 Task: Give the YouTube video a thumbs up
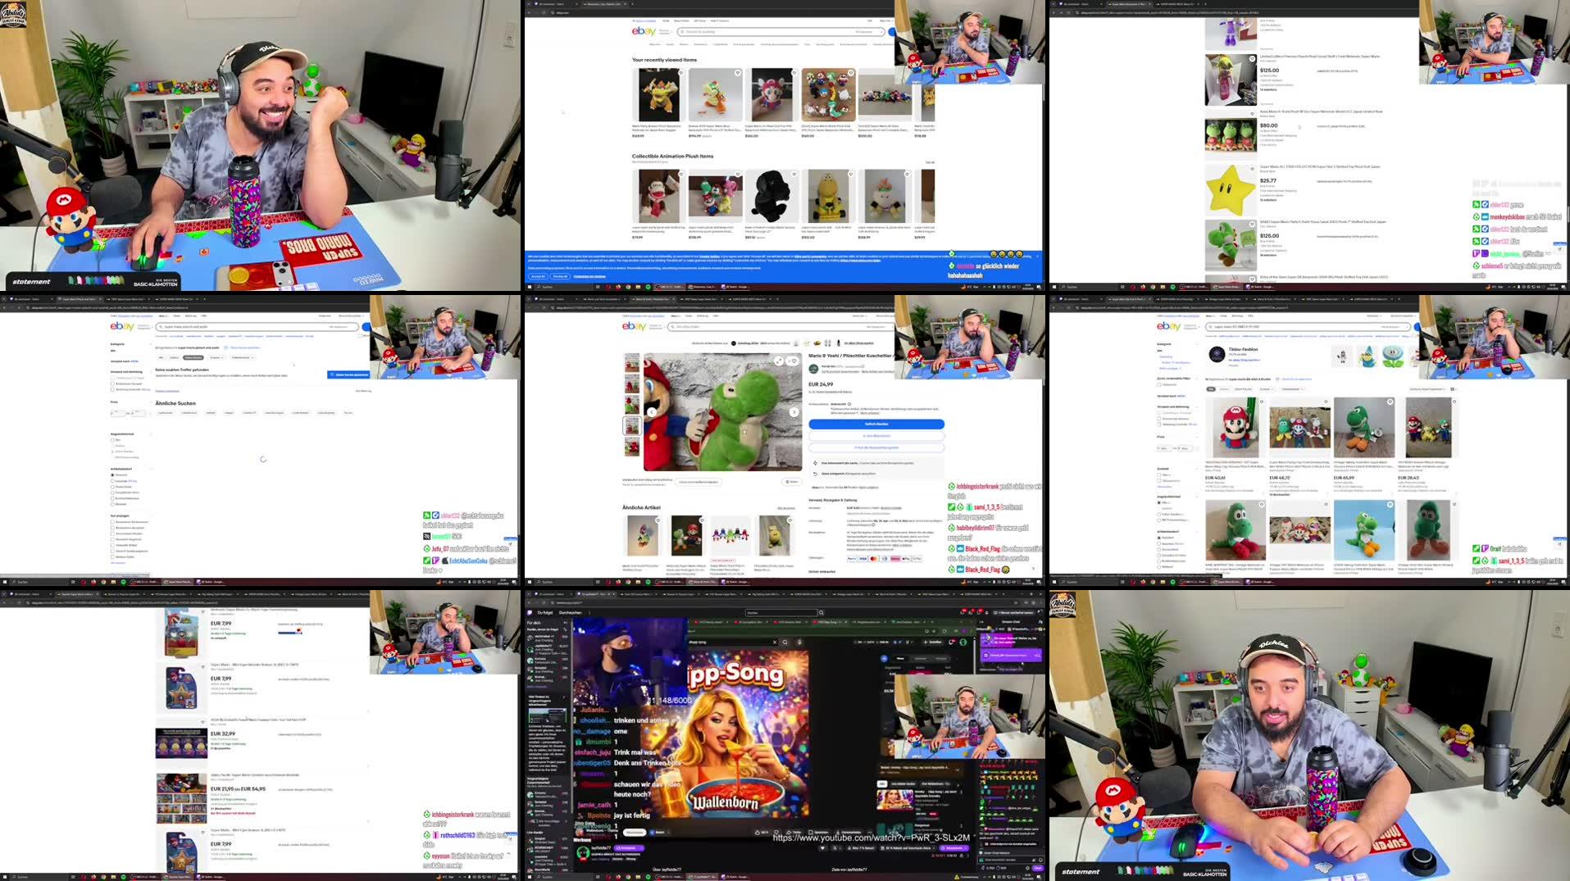[x=758, y=832]
